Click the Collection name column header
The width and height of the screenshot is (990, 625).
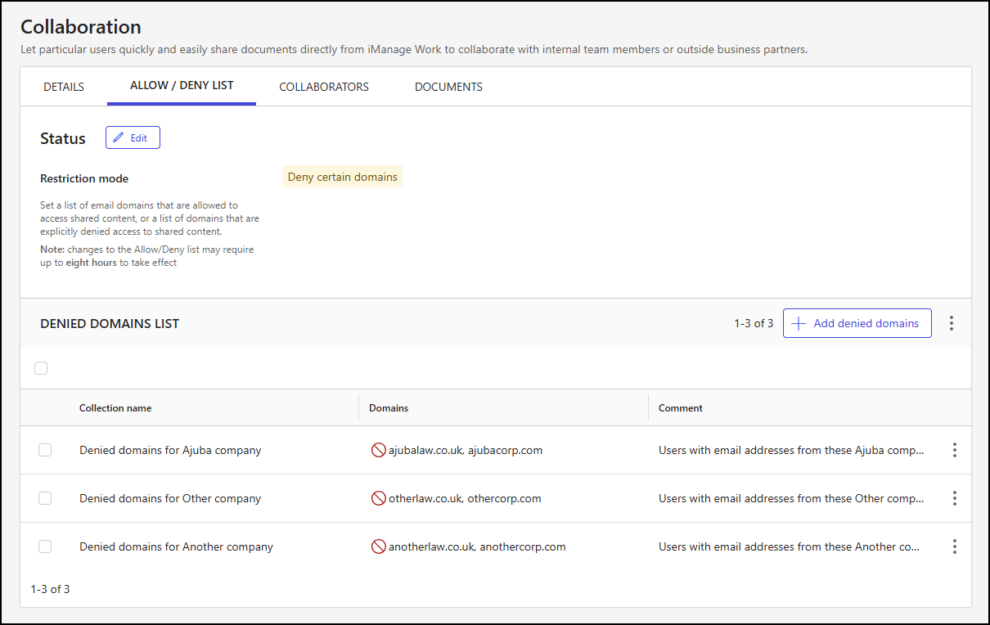pos(115,407)
